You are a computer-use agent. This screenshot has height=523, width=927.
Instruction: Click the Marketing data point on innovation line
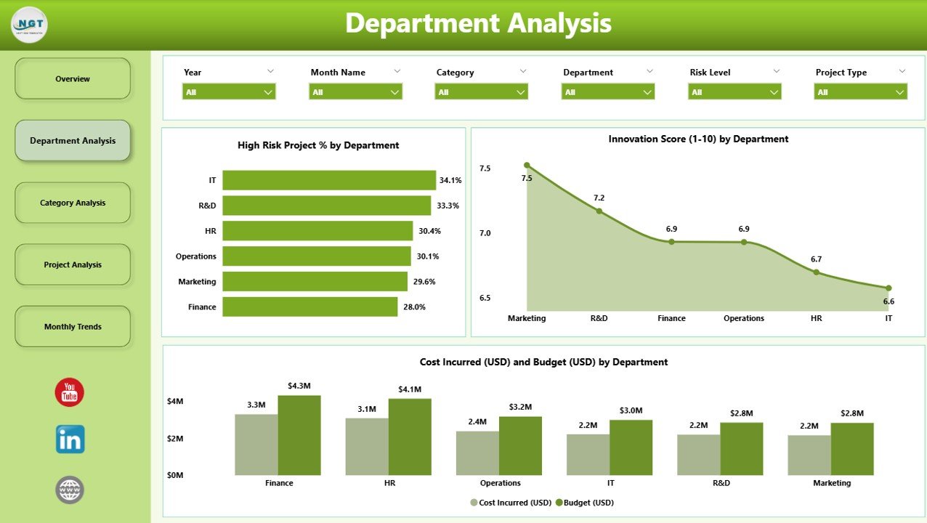pos(527,164)
